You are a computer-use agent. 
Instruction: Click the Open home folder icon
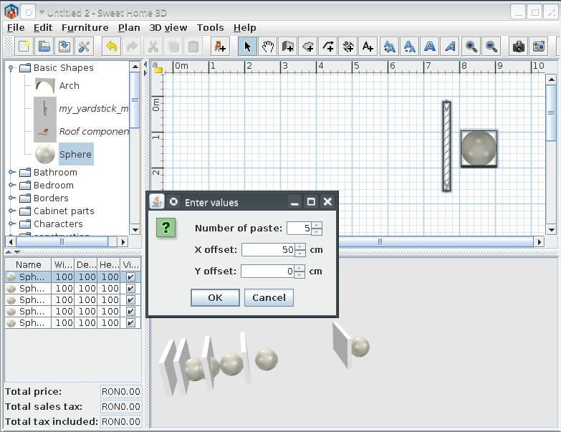[44, 47]
